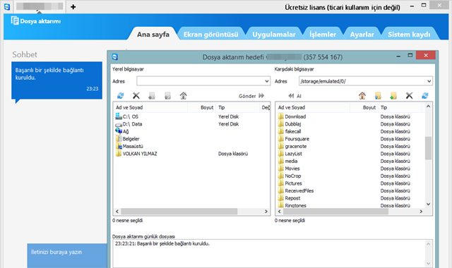Go to home folder on remote device
The image size is (452, 268).
click(362, 96)
